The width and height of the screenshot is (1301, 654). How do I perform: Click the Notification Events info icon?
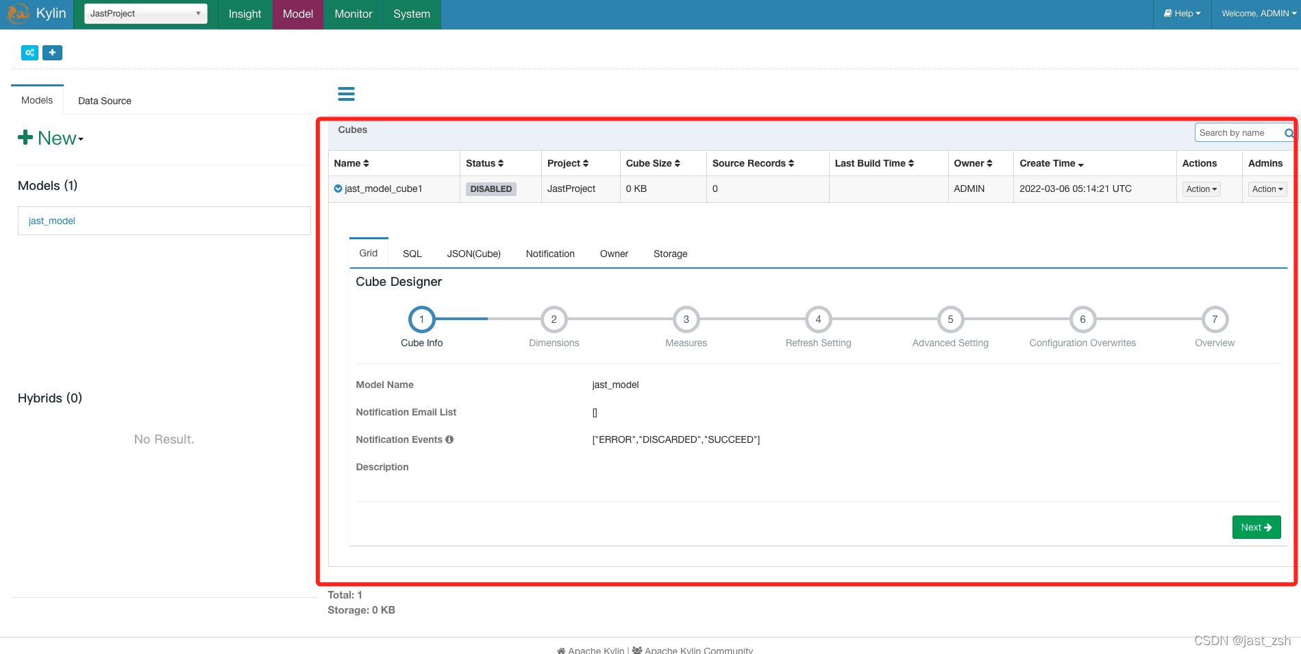(449, 439)
